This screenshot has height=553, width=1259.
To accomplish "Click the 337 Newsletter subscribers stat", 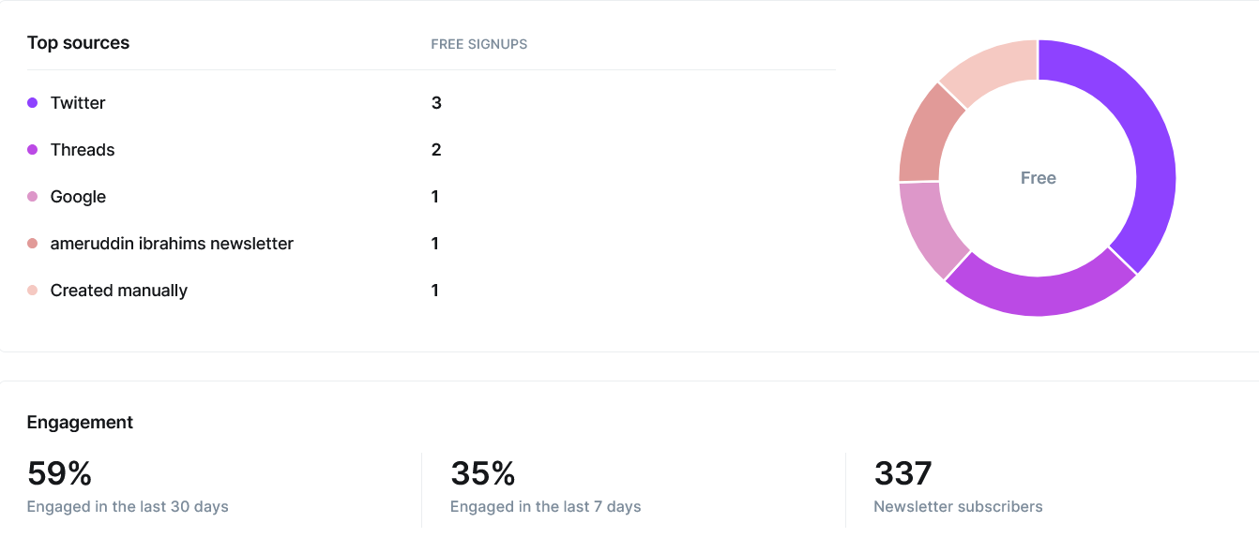I will coord(958,486).
